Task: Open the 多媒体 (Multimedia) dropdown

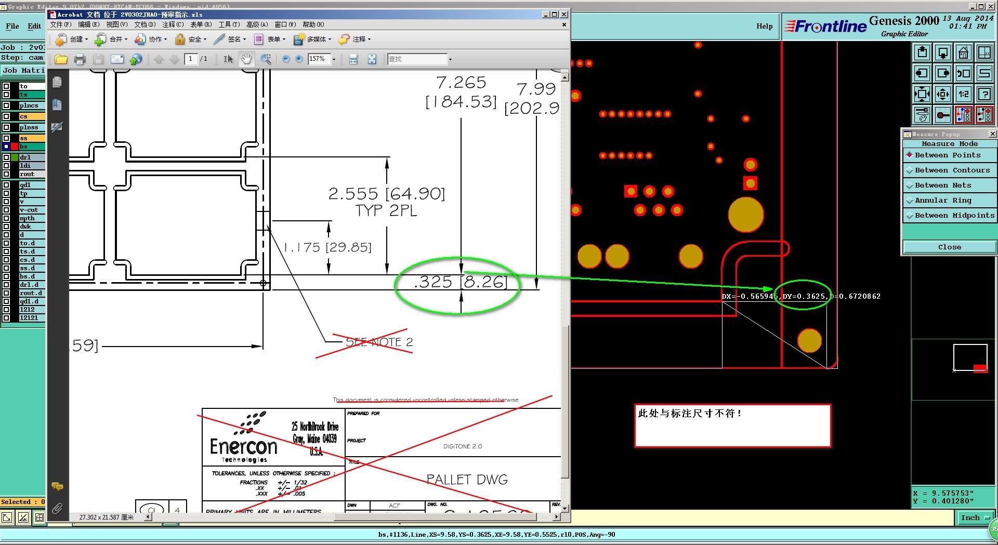Action: click(x=312, y=39)
